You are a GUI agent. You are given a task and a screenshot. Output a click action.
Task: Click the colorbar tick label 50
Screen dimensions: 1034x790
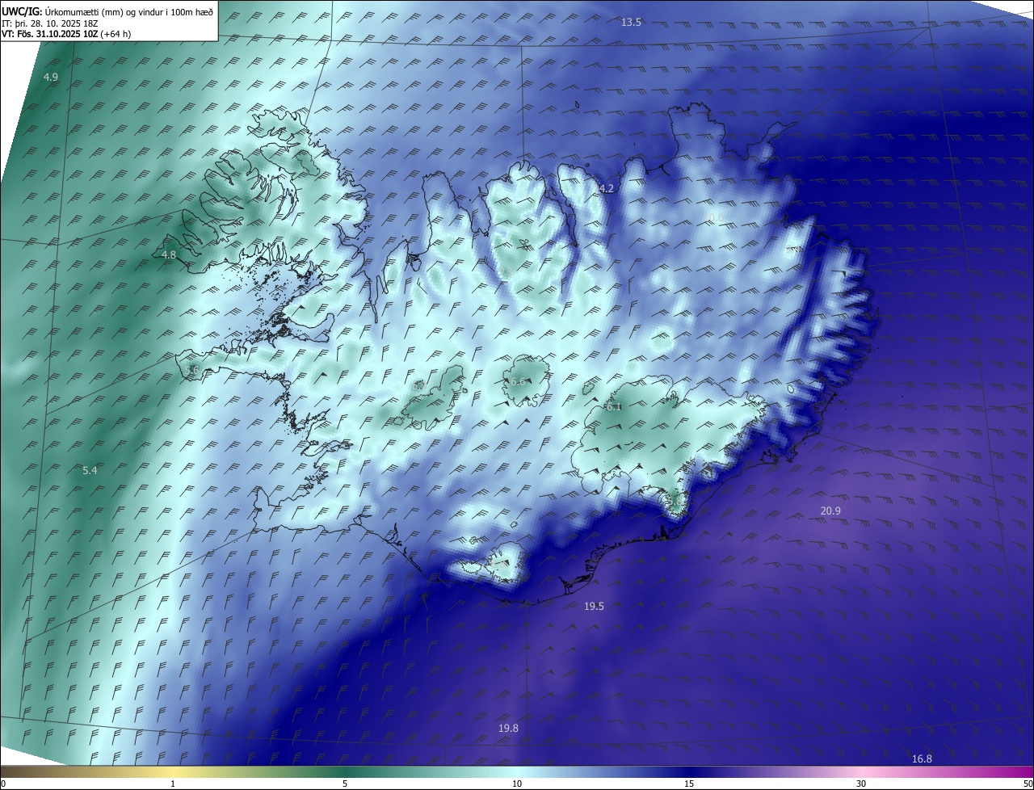point(1028,784)
